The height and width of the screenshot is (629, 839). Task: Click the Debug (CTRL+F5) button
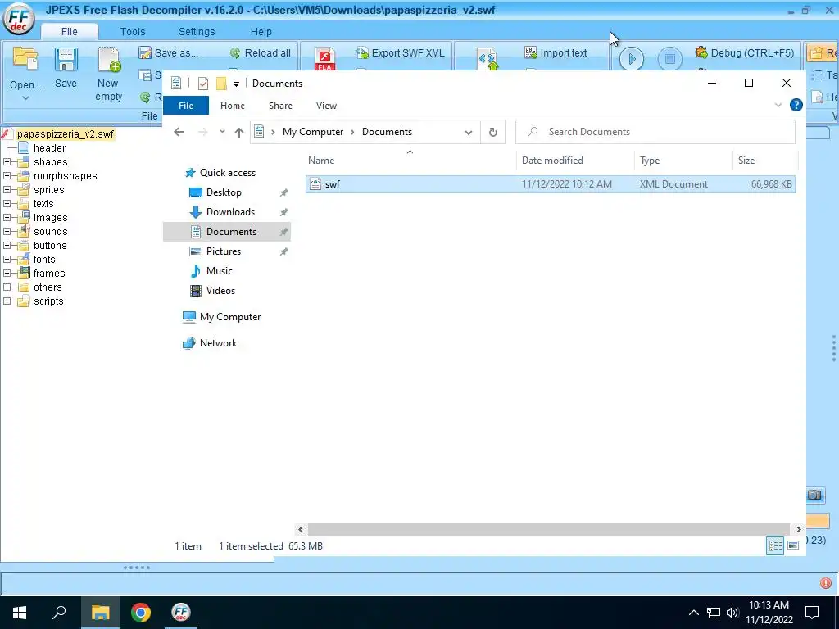pos(744,53)
